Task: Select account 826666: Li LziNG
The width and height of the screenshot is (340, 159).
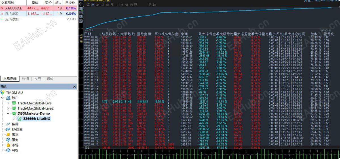Action: click(x=37, y=119)
